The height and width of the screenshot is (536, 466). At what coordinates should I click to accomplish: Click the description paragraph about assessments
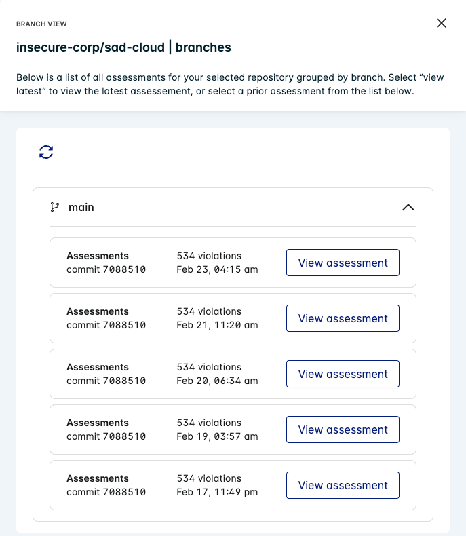pyautogui.click(x=230, y=84)
